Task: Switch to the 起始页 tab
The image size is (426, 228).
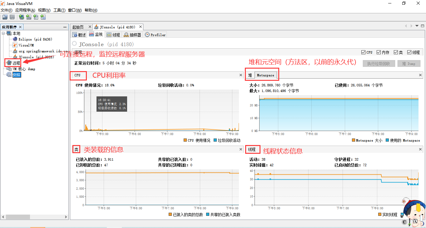Action: [78, 27]
